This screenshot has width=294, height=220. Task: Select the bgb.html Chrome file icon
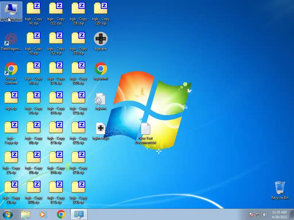click(101, 71)
